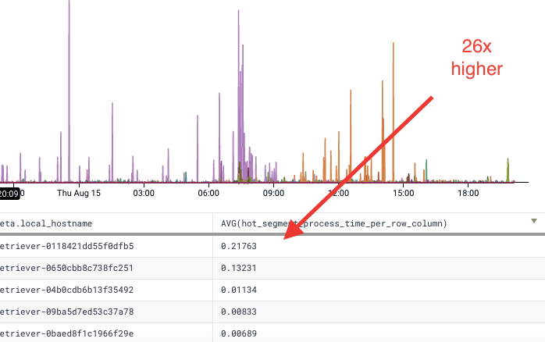Click the 0.21763 average value cell

240,246
